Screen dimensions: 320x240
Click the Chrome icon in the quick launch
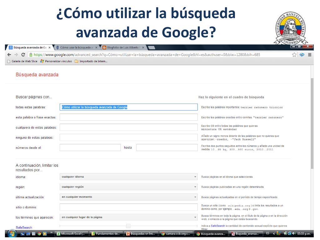tap(39, 234)
